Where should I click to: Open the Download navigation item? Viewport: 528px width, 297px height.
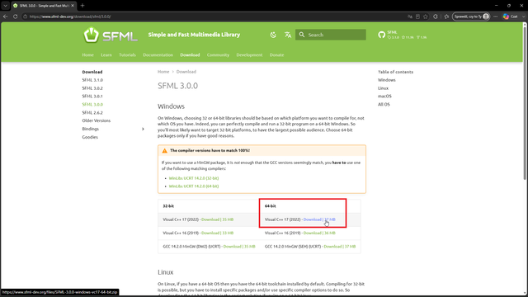[190, 55]
